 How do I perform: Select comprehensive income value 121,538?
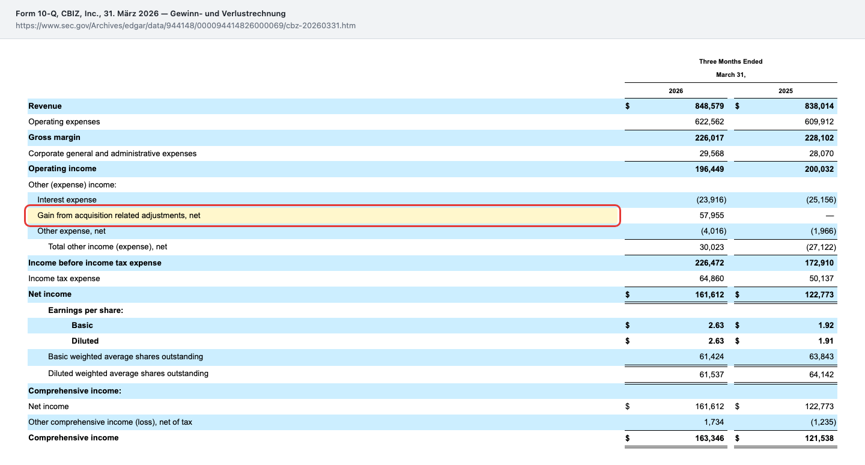click(819, 438)
